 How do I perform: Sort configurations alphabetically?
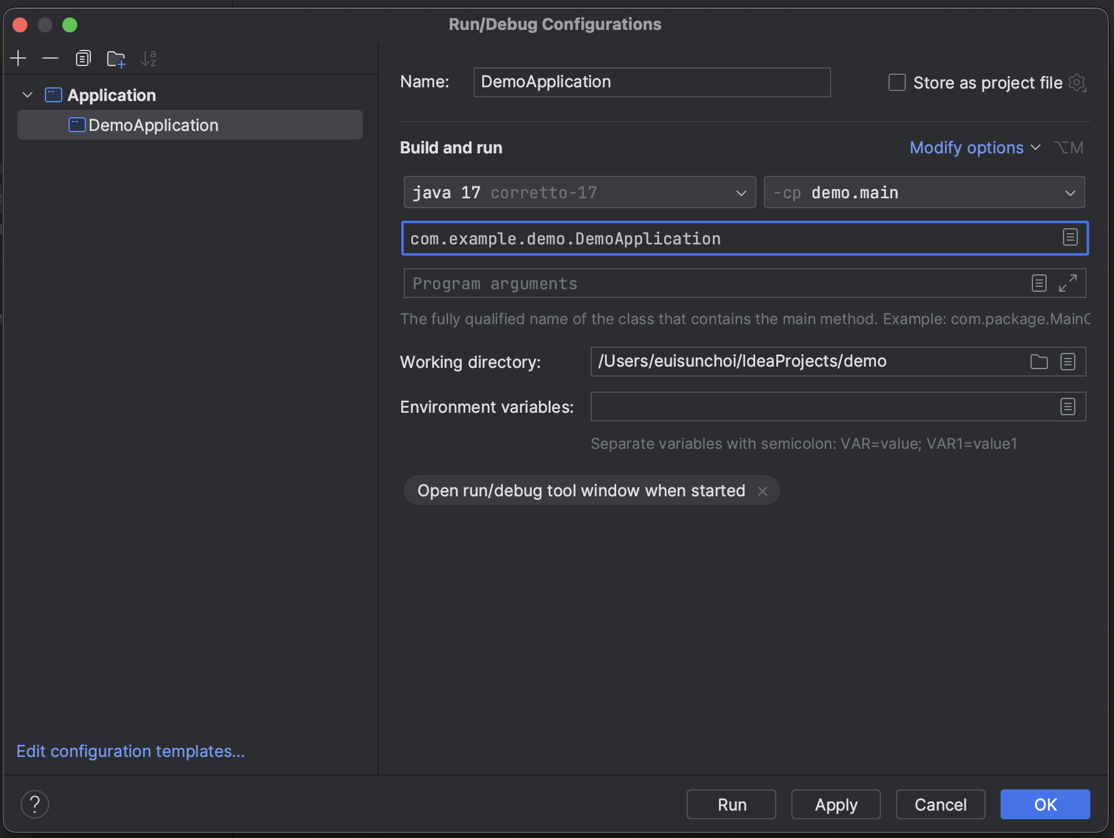click(148, 59)
